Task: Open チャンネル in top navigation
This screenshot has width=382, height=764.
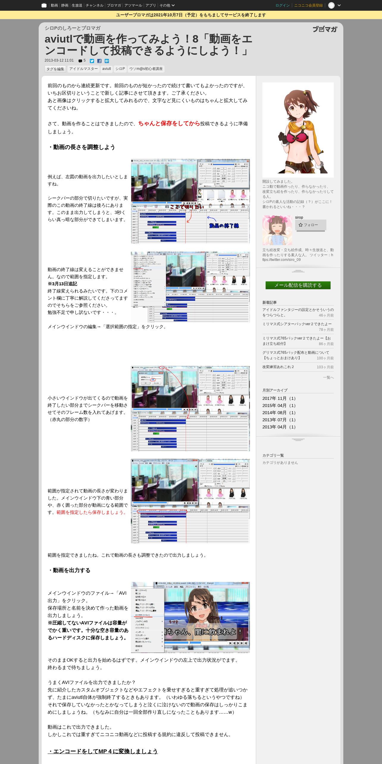Action: click(x=94, y=5)
